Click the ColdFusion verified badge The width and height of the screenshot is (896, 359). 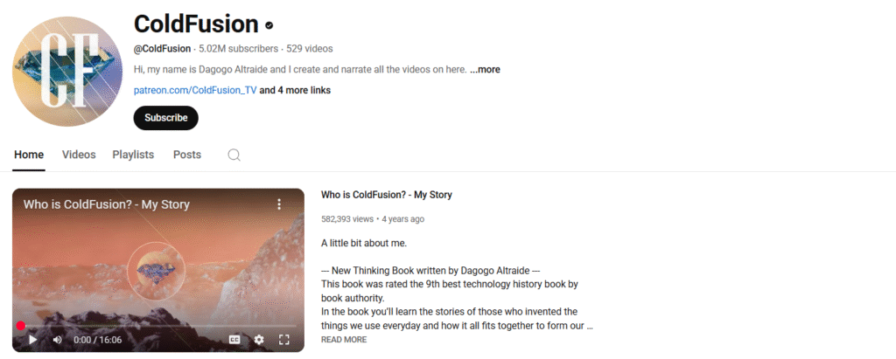pos(269,25)
